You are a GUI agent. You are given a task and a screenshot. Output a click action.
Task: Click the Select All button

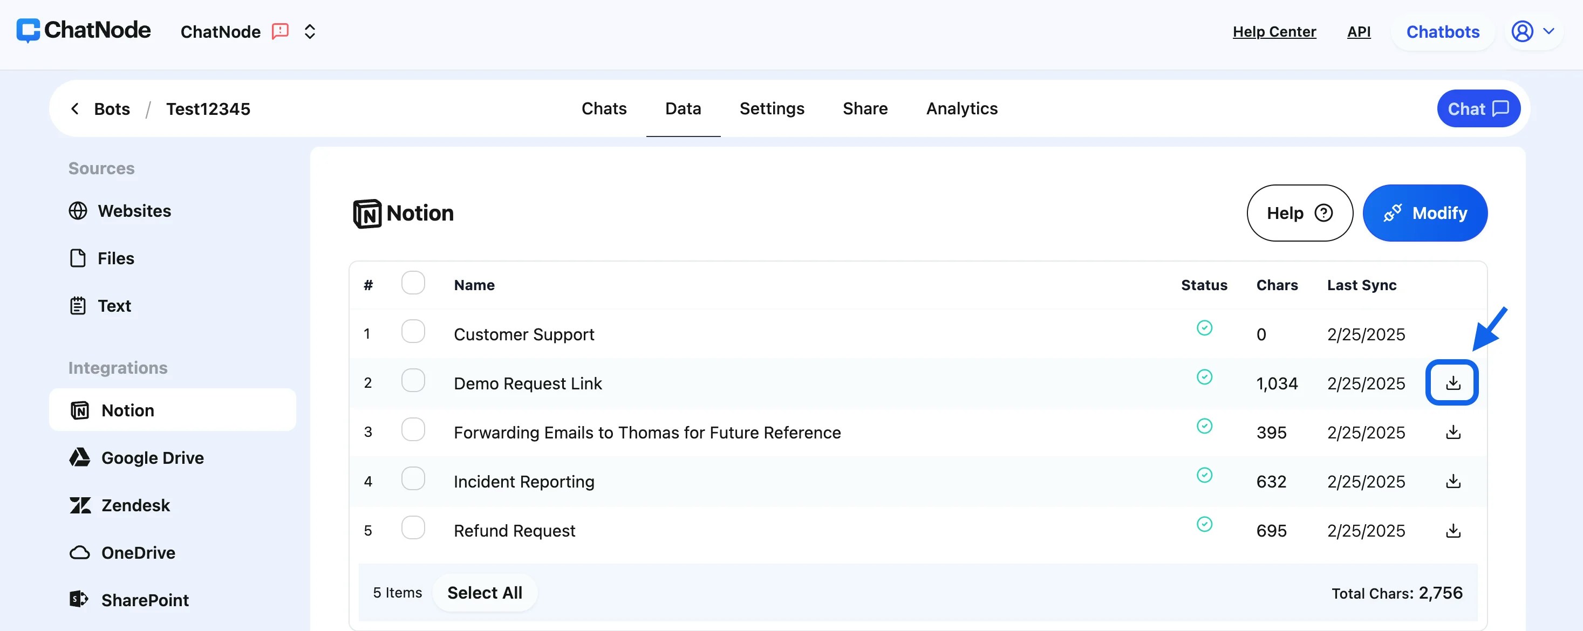click(485, 593)
